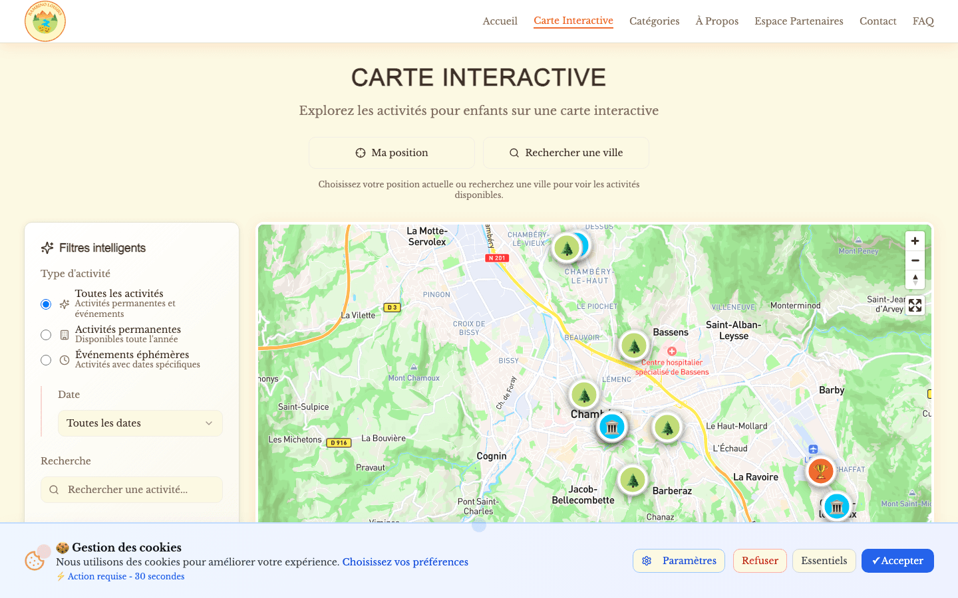Open 'Choisissez vos préférences' settings
This screenshot has width=958, height=598.
coord(405,561)
